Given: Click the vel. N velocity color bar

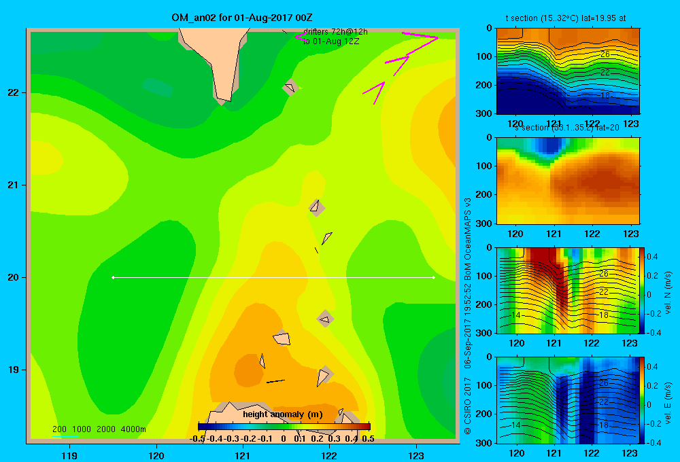Looking at the screenshot, I should pyautogui.click(x=642, y=290).
